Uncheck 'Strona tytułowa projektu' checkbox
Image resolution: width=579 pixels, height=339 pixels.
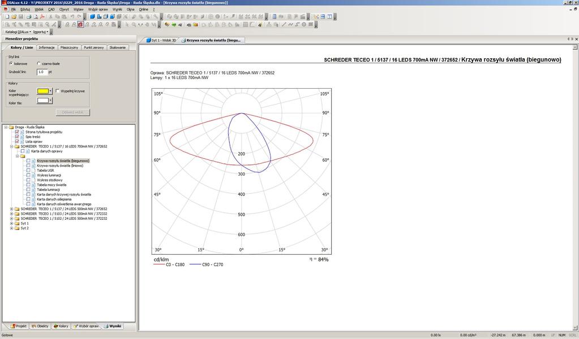pyautogui.click(x=17, y=132)
